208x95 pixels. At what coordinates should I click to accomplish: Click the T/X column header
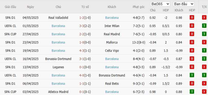click(204, 7)
